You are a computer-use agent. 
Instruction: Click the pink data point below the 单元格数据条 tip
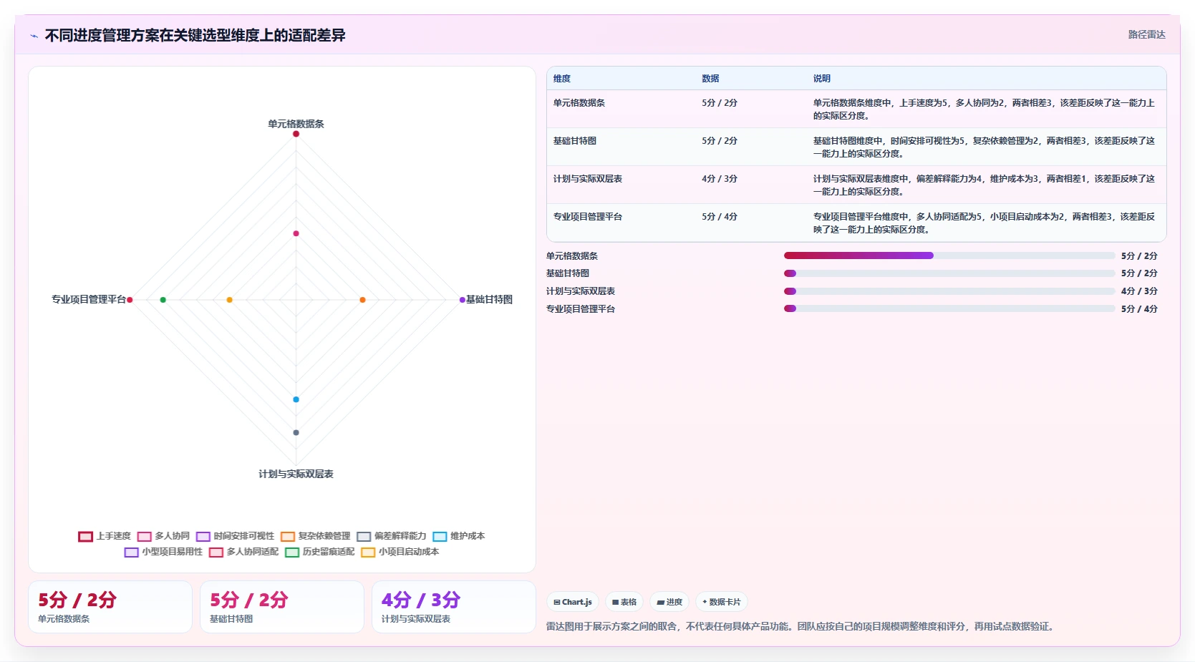[296, 233]
